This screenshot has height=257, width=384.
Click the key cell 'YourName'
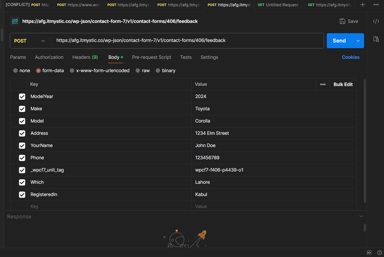point(109,146)
